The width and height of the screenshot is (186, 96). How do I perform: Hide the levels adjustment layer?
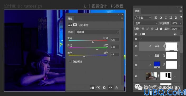pos(136,55)
